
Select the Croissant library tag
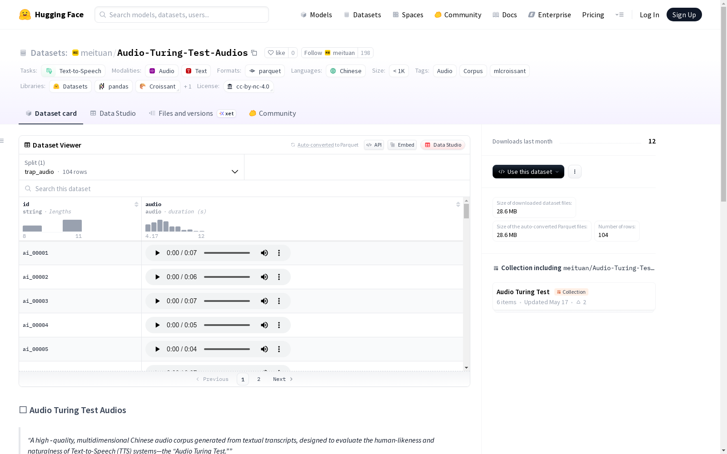tap(158, 86)
